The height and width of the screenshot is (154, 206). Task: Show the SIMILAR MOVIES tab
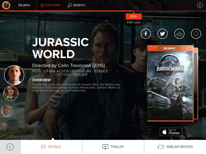pyautogui.click(x=175, y=147)
